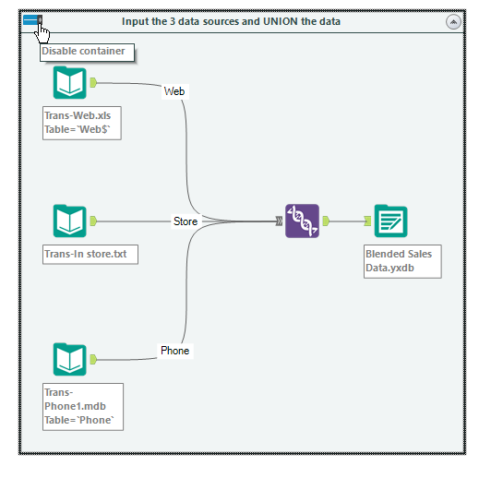Click the Trans-Phone1.mdb Table annotation
491x478 pixels.
[83, 407]
